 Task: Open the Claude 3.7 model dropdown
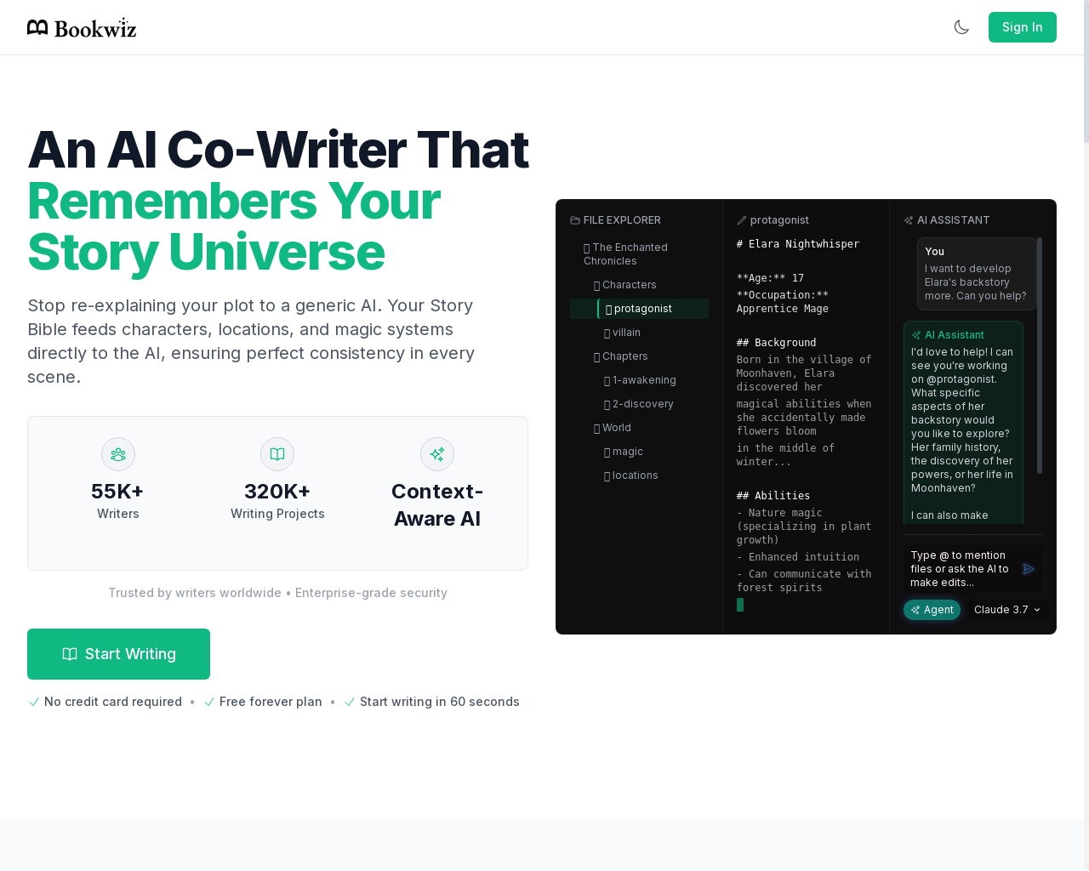[1007, 610]
